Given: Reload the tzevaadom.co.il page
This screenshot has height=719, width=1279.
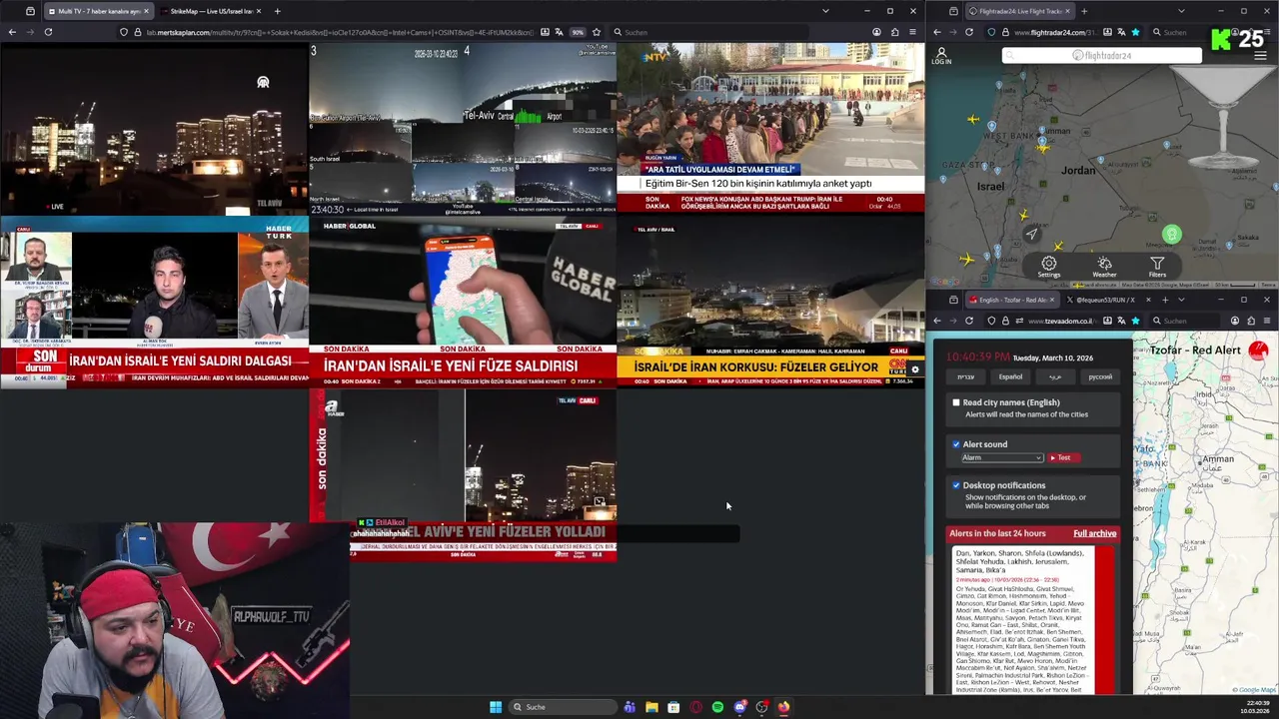Looking at the screenshot, I should click(x=969, y=321).
